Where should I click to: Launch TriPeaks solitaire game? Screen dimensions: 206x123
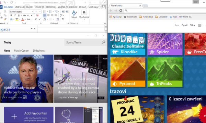click(x=165, y=72)
